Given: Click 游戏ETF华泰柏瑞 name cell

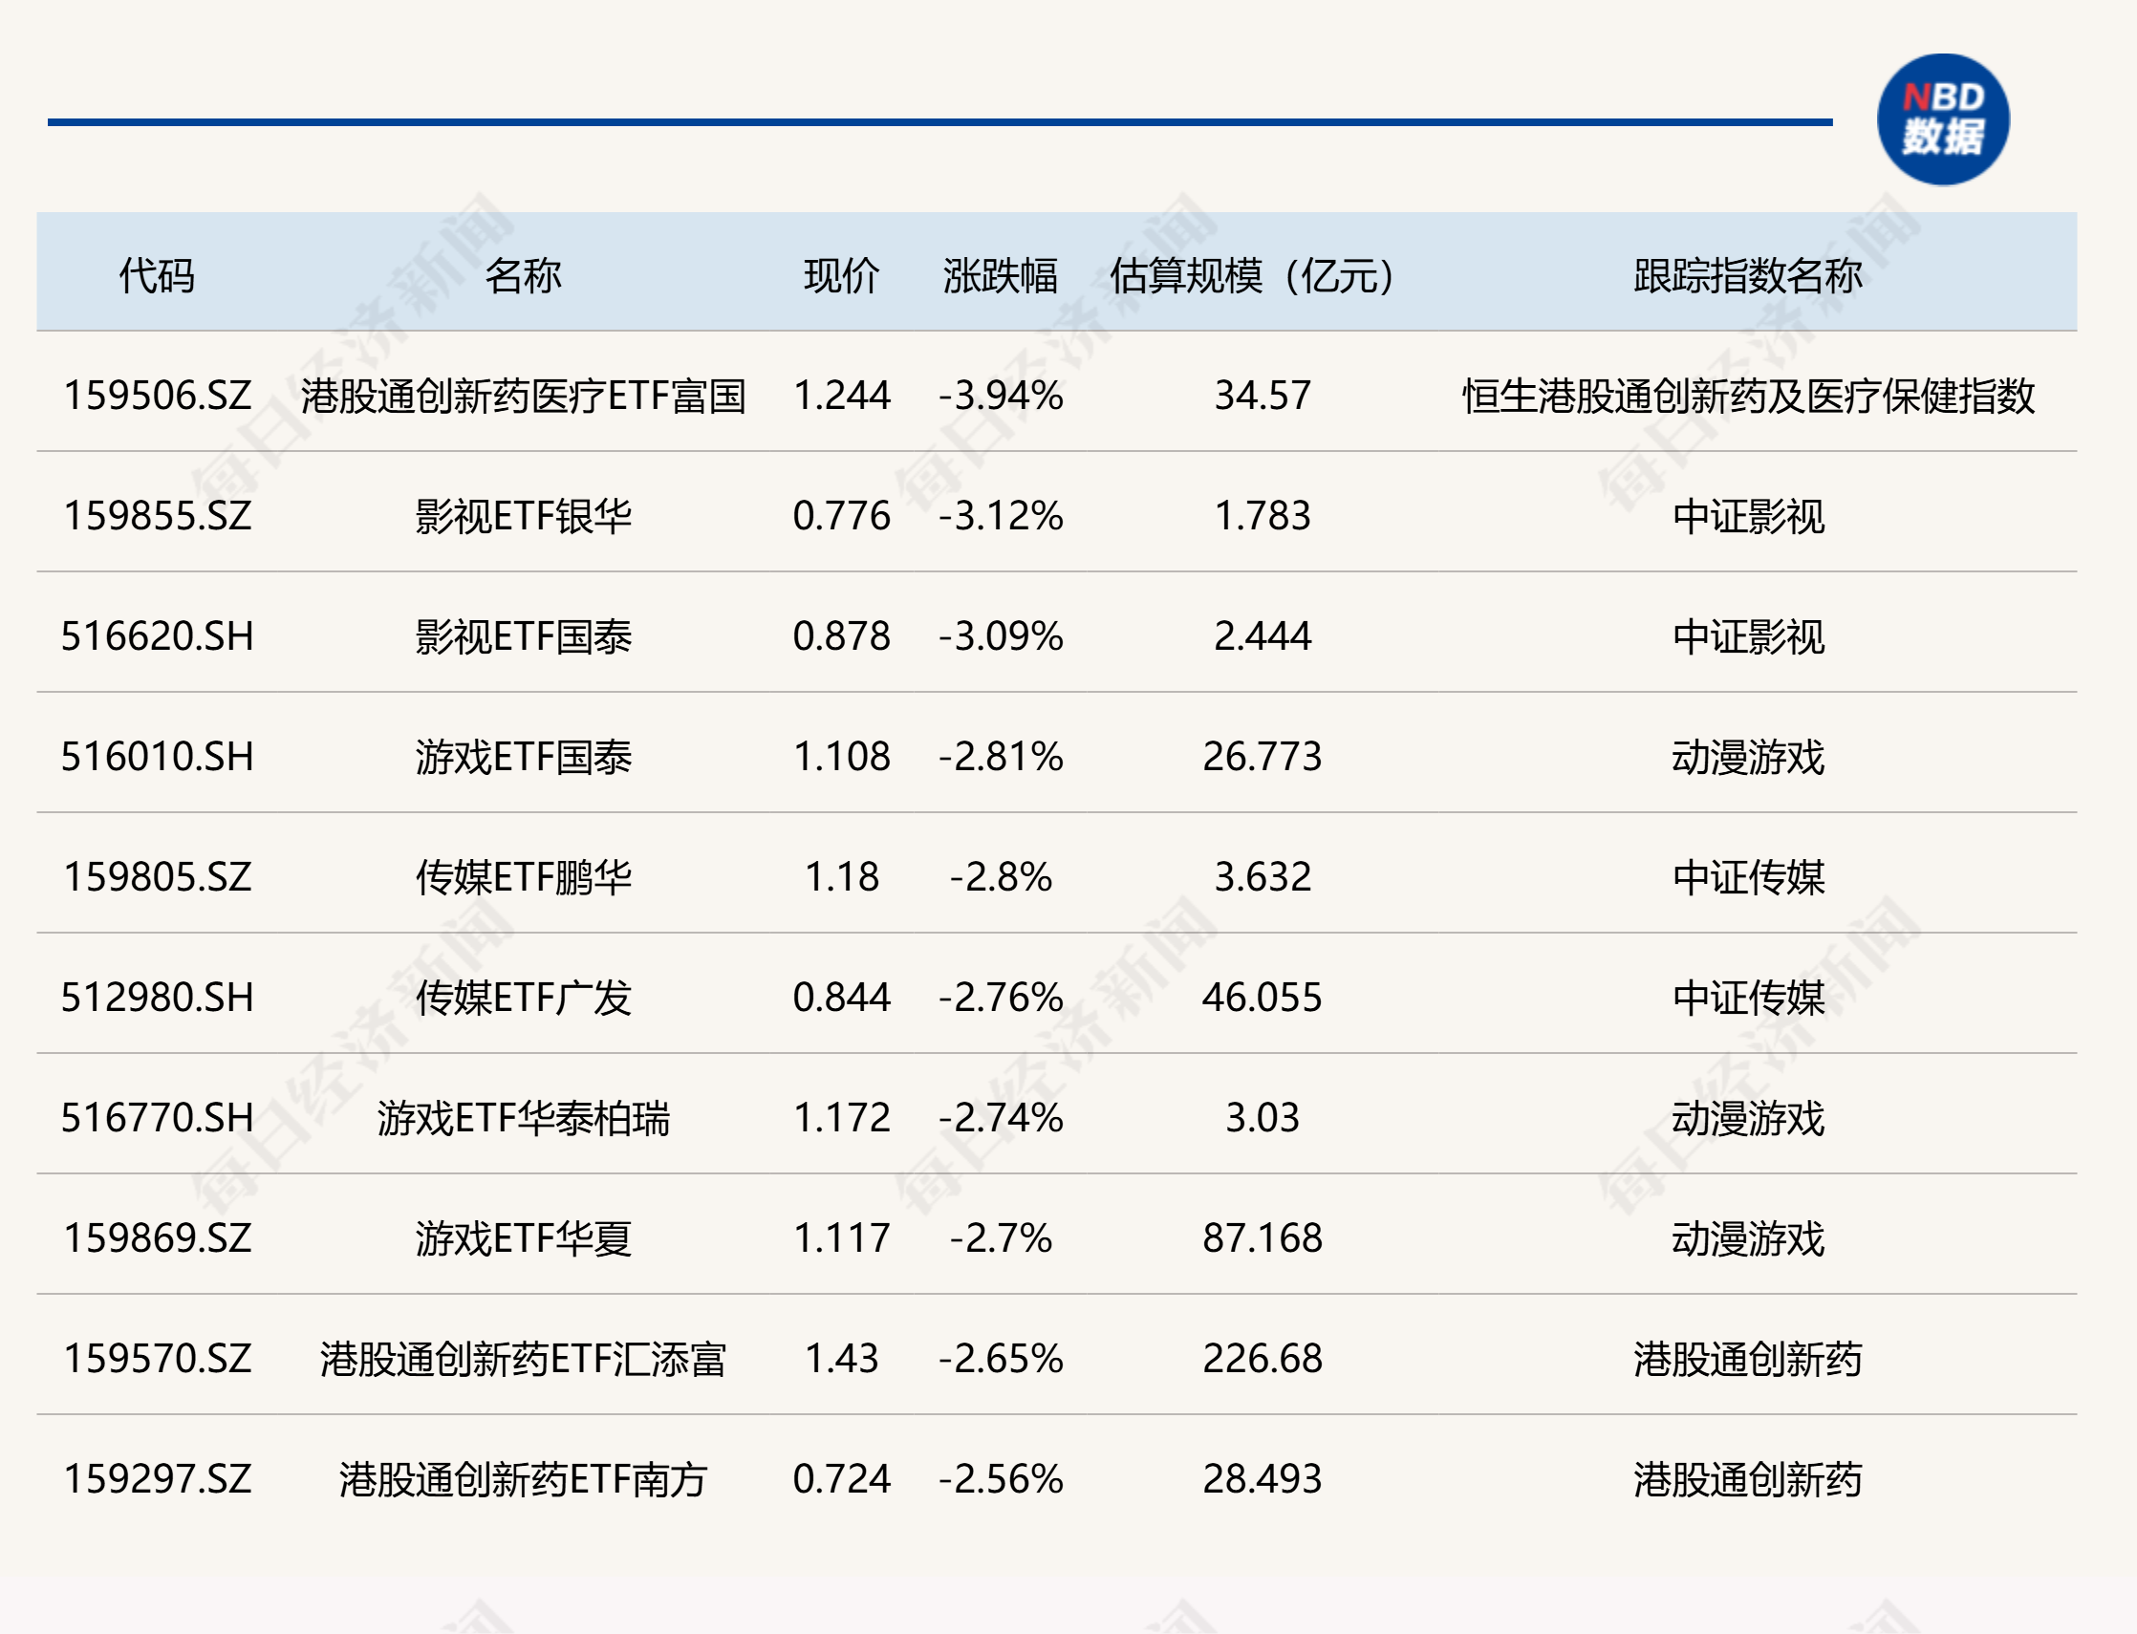Looking at the screenshot, I should tap(524, 1120).
